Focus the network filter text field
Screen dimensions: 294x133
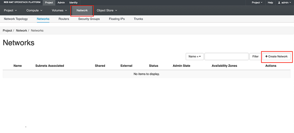(226, 56)
